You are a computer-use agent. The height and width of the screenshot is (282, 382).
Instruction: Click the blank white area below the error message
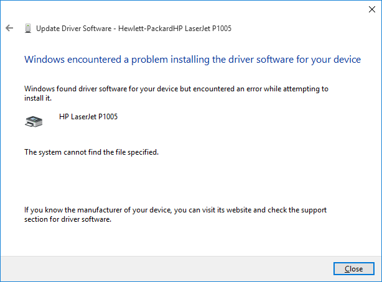click(187, 180)
